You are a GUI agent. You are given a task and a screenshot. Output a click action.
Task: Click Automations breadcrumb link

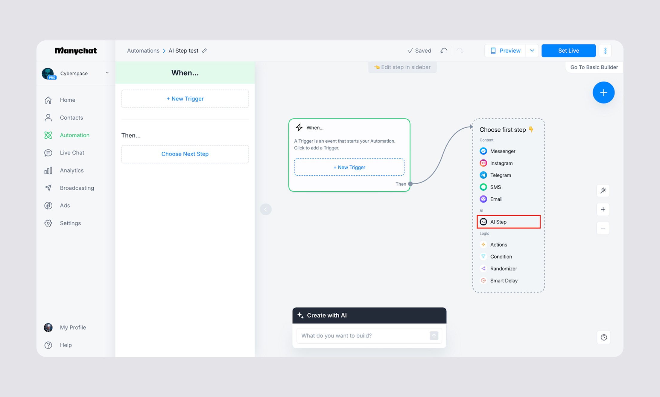[x=143, y=51]
